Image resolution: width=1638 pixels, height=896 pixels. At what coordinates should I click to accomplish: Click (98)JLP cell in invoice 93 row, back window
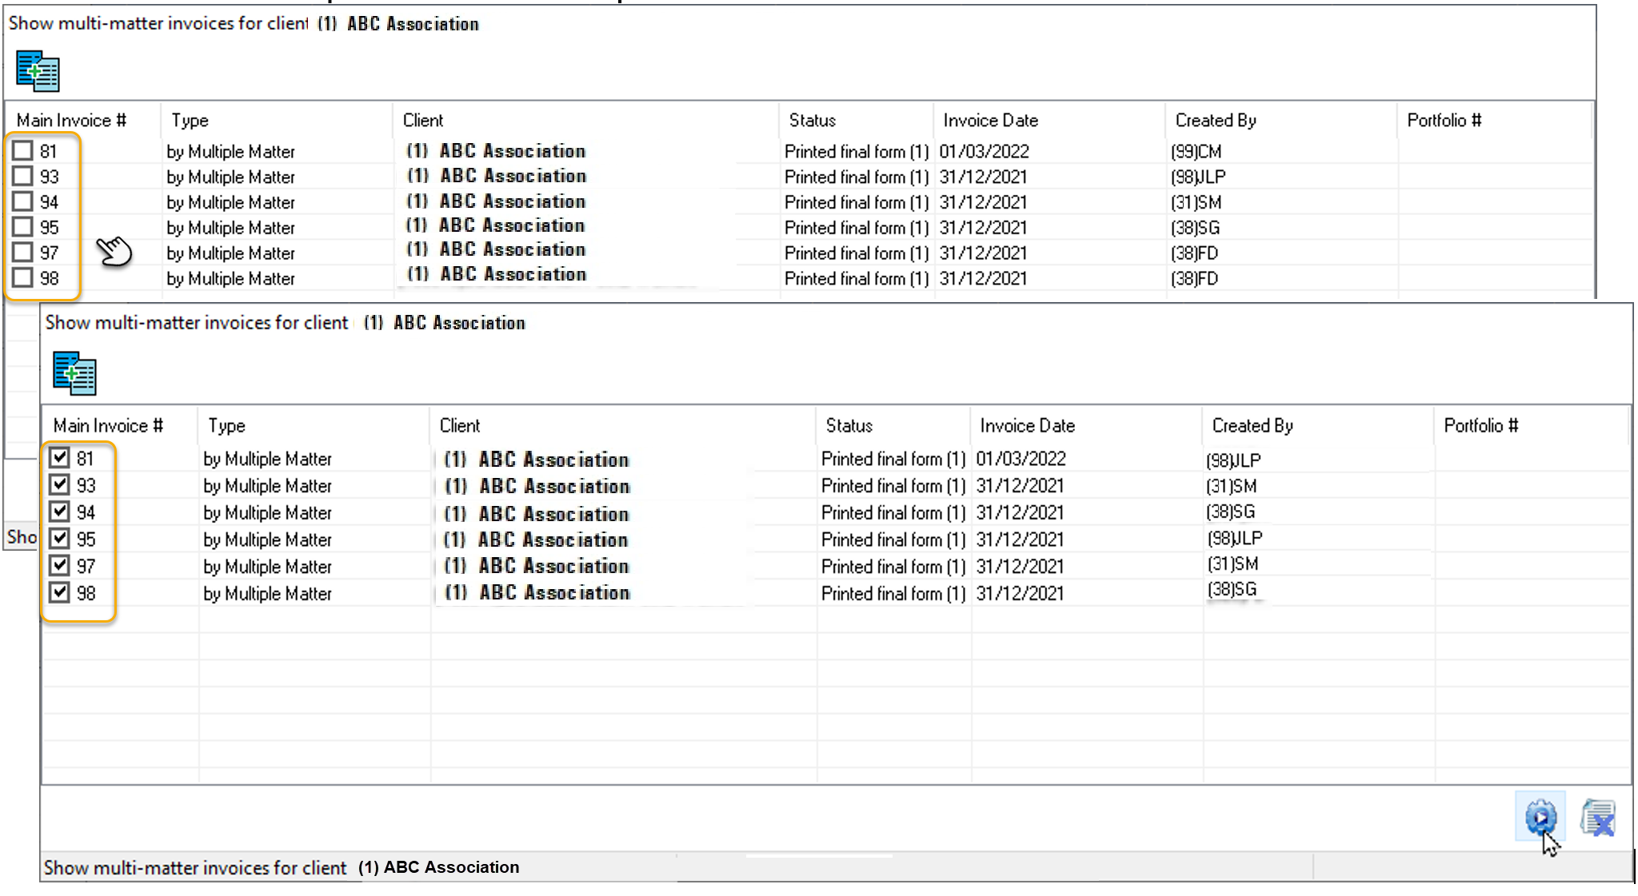[x=1197, y=177]
